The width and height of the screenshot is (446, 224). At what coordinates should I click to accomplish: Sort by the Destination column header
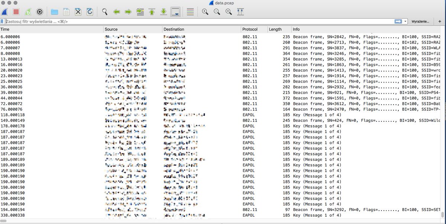point(201,29)
